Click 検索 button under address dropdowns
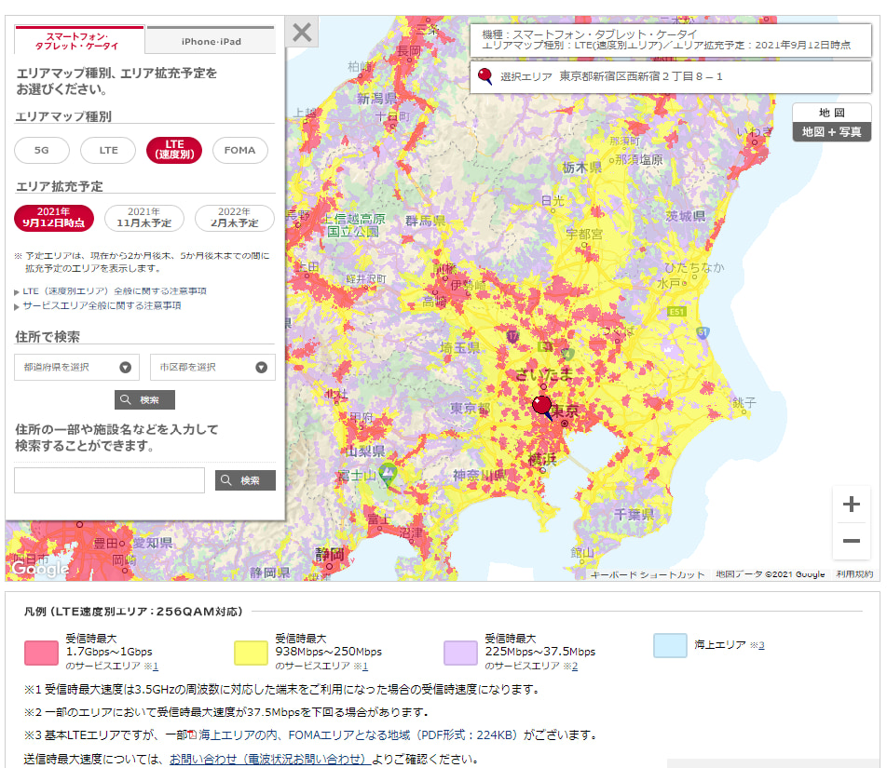887x768 pixels. (144, 399)
